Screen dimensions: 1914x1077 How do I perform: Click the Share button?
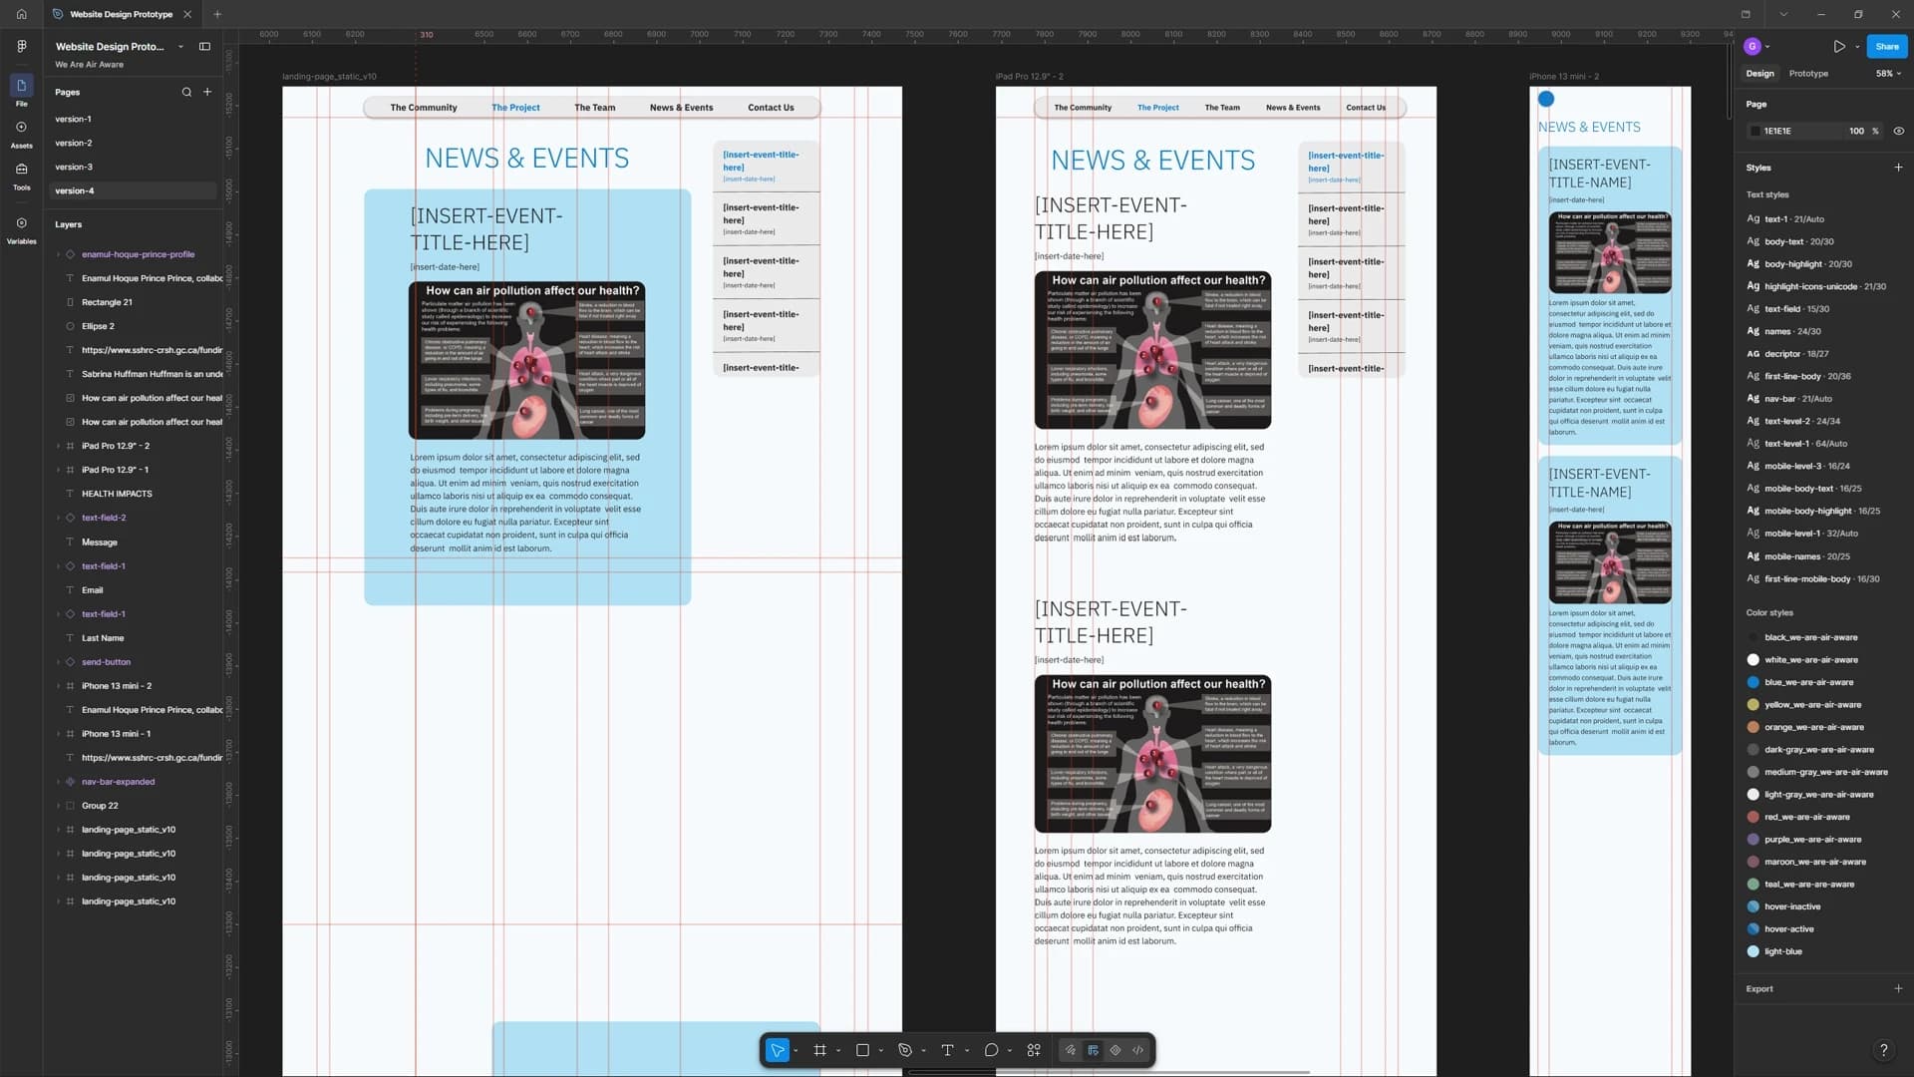click(1887, 46)
